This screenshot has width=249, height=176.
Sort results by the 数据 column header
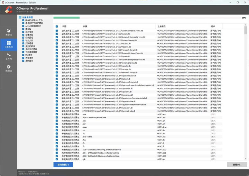click(x=85, y=26)
